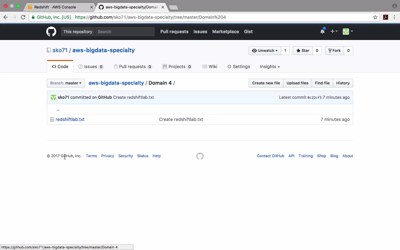The height and width of the screenshot is (250, 400).
Task: Open Status footer link
Action: pyautogui.click(x=143, y=156)
